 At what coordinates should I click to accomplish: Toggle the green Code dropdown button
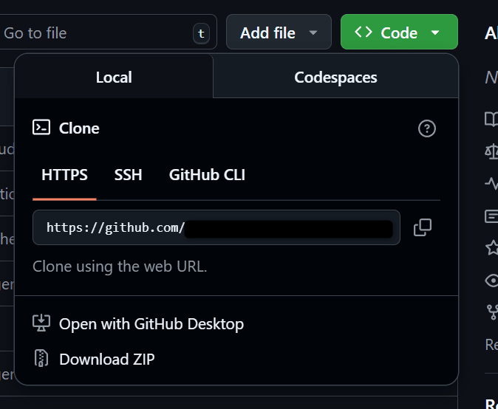[399, 32]
